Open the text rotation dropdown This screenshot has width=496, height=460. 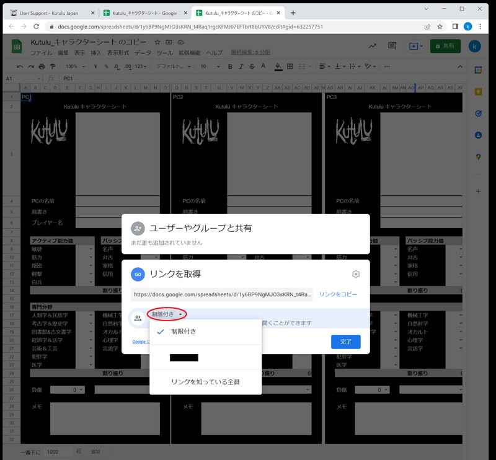click(x=370, y=66)
